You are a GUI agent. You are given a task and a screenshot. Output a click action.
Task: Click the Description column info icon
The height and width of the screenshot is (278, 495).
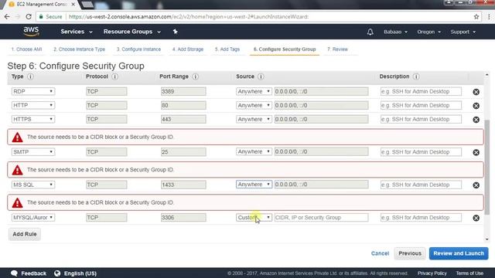click(x=416, y=76)
